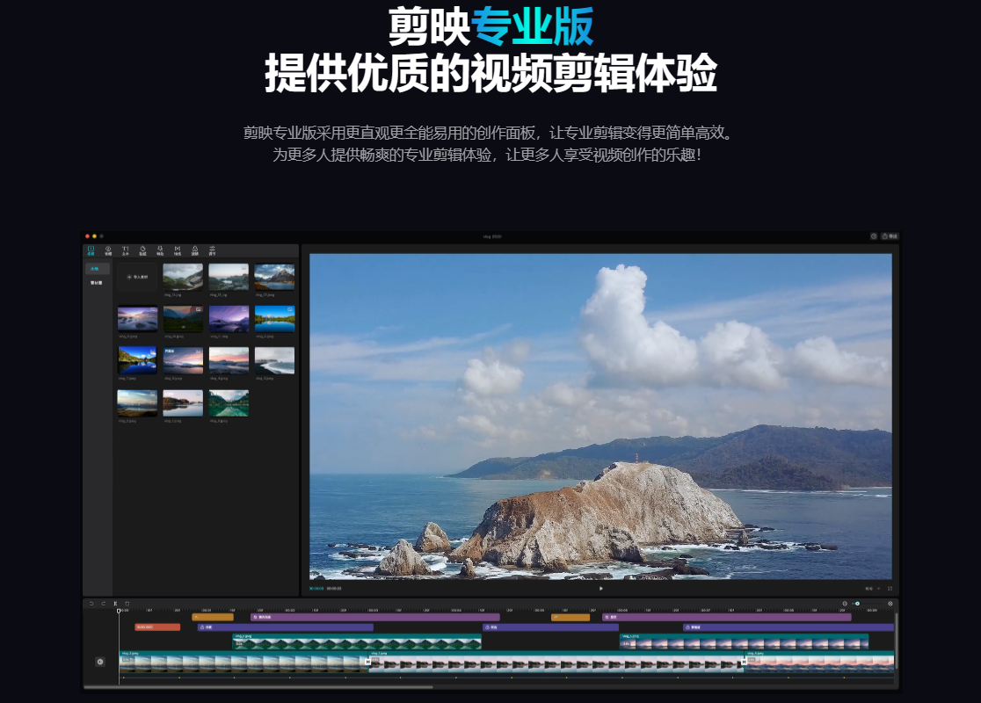The width and height of the screenshot is (981, 703).
Task: Select the last indigo filter clip
Action: pos(788,627)
